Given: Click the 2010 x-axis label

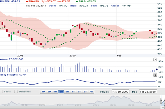Looking at the screenshot, I should pos(72,56).
